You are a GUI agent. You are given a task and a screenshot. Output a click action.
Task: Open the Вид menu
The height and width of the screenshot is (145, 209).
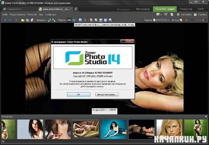41,15
